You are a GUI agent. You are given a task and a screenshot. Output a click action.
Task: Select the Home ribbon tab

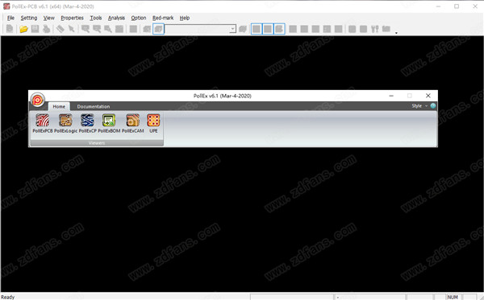pos(59,106)
